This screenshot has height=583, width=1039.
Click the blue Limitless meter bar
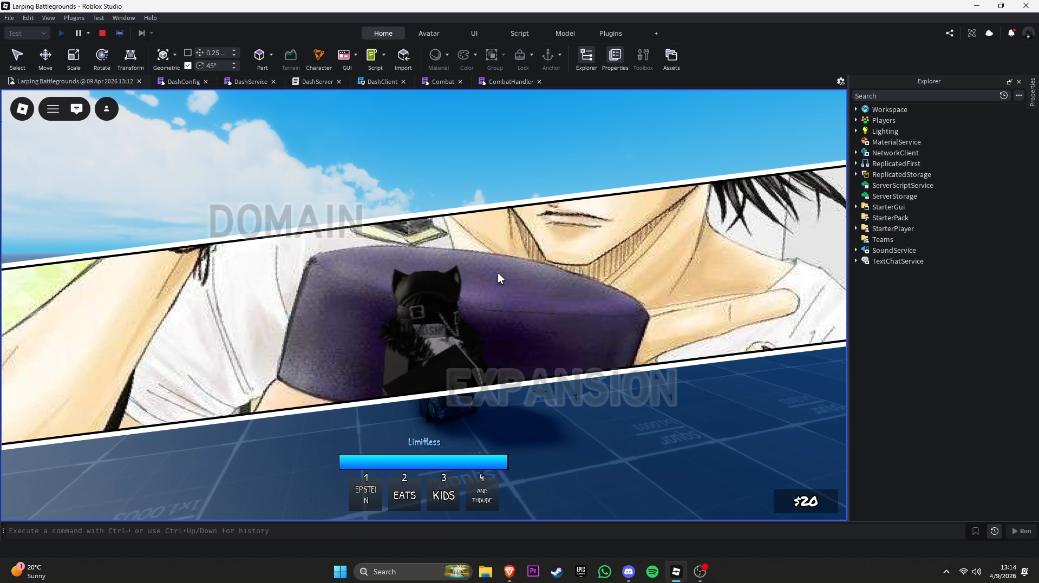click(x=423, y=462)
